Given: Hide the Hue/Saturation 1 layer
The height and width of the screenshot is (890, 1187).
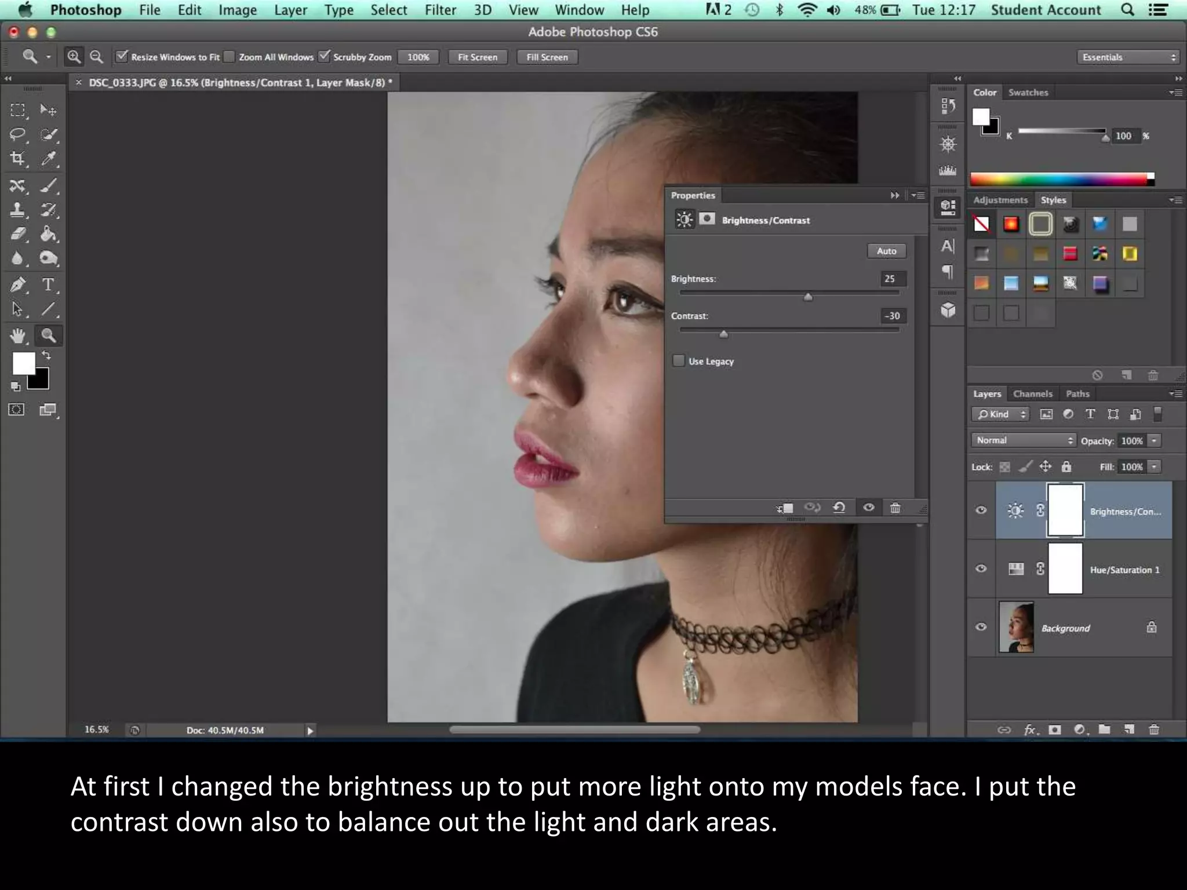Looking at the screenshot, I should point(981,568).
